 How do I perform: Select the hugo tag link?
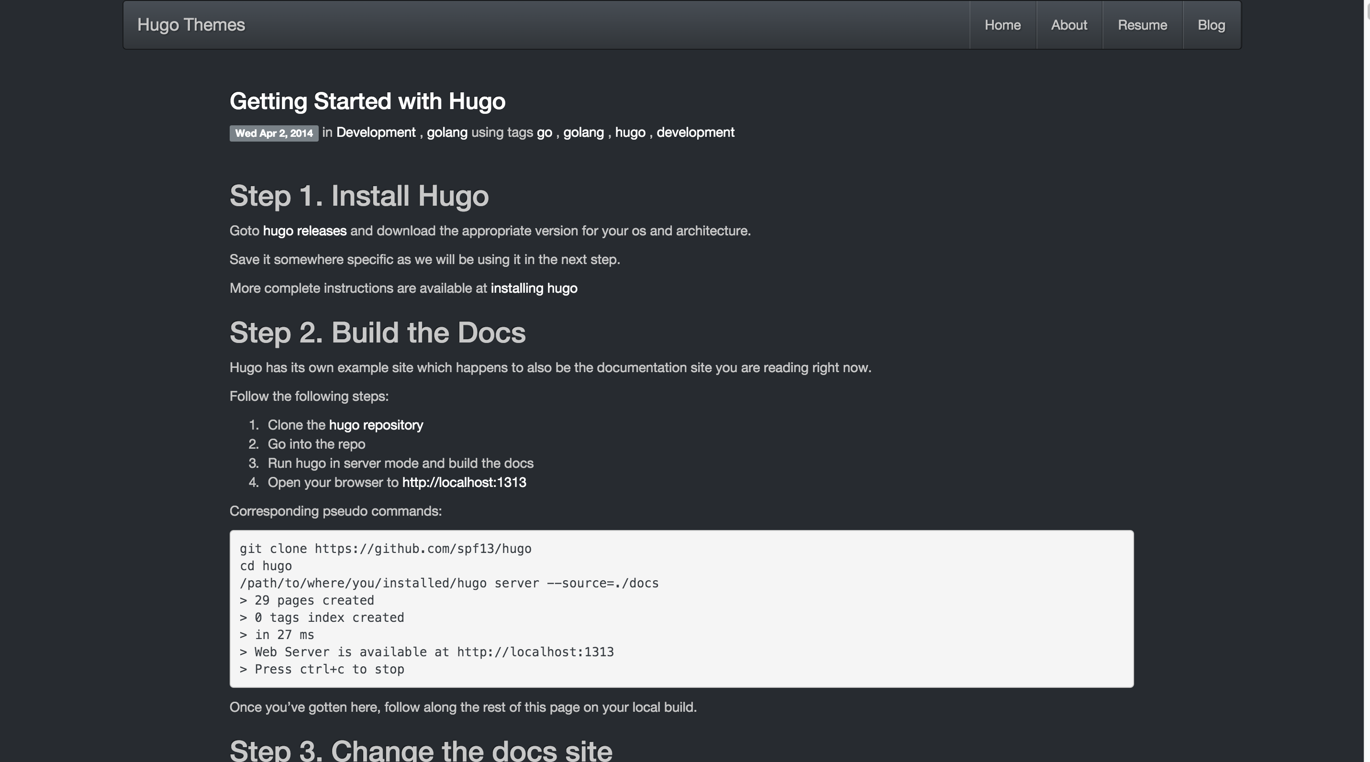pos(630,133)
